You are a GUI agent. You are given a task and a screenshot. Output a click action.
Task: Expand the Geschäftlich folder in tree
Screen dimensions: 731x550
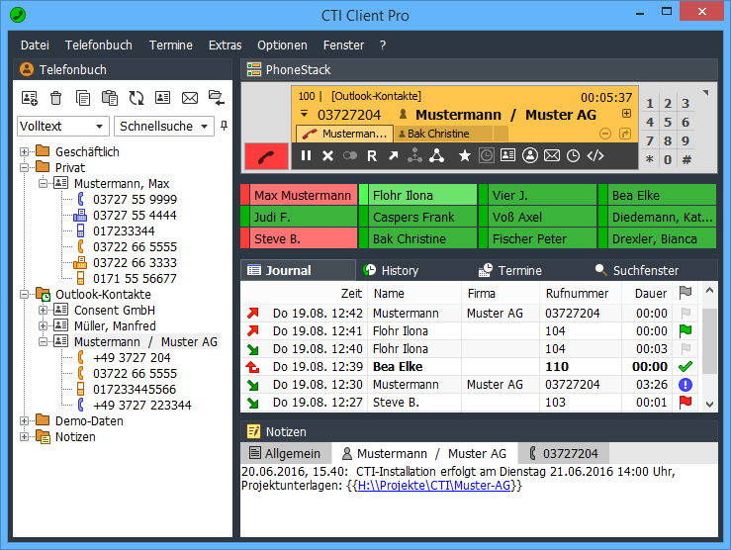click(25, 151)
